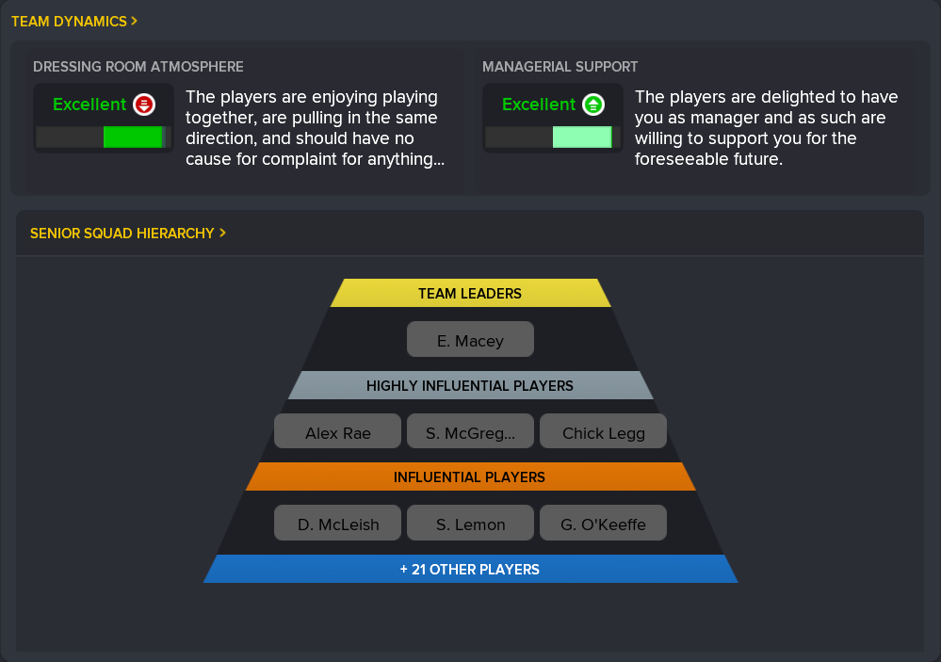The image size is (941, 662).
Task: Select player Chick Legg
Action: click(603, 432)
